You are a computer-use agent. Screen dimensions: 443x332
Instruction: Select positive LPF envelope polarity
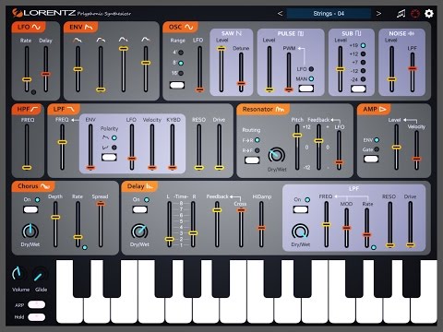click(x=114, y=137)
